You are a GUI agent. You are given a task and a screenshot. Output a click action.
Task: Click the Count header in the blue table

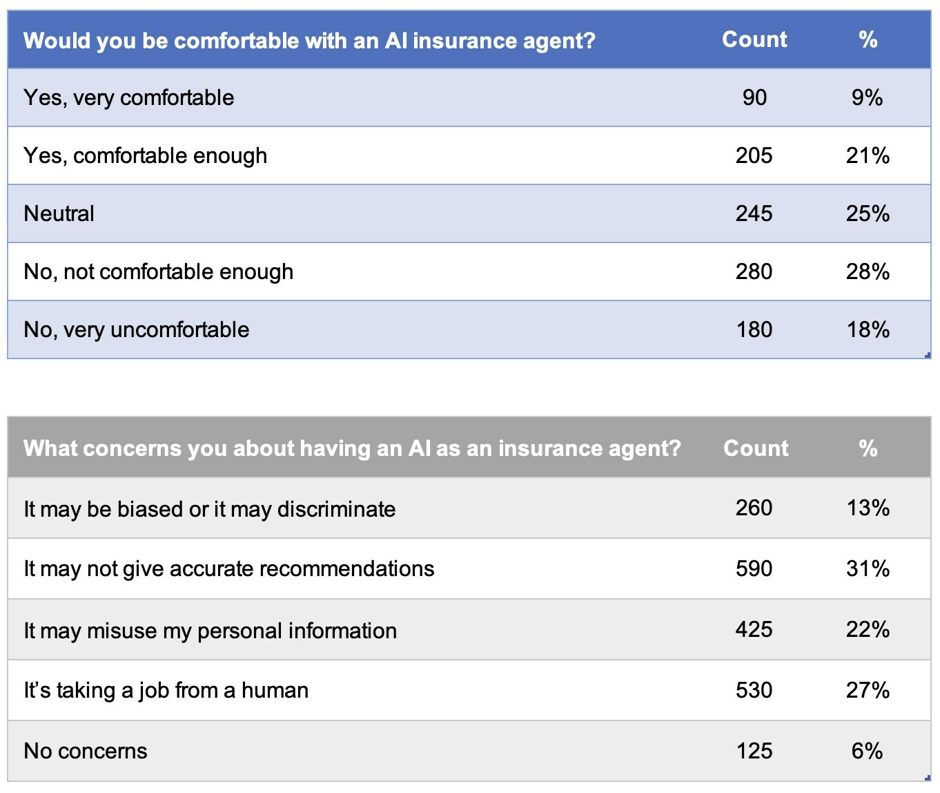tap(754, 40)
